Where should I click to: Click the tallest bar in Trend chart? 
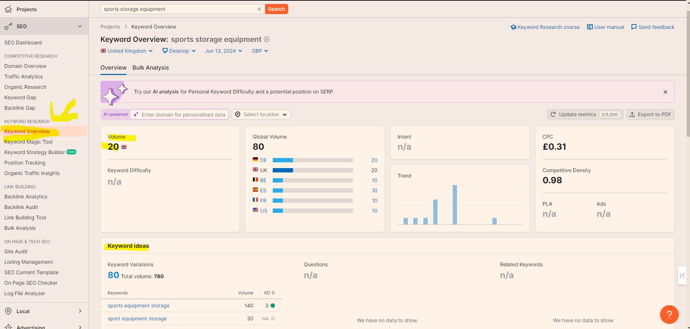pos(454,205)
